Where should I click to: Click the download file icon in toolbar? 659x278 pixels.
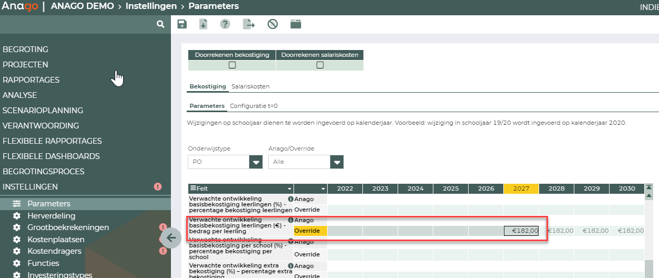click(204, 24)
